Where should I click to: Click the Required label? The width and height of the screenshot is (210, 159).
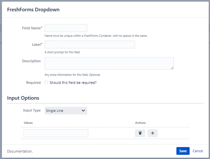point(33,83)
